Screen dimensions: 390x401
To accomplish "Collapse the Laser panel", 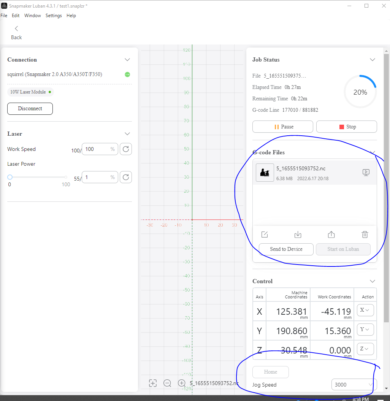I will click(127, 134).
